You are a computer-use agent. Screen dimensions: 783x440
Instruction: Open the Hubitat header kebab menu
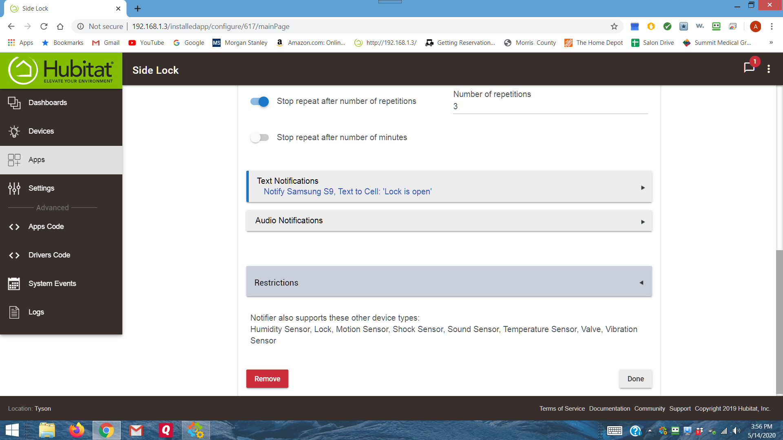click(x=769, y=69)
